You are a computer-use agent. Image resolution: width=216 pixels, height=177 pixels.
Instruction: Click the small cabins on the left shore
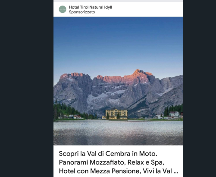75,116
